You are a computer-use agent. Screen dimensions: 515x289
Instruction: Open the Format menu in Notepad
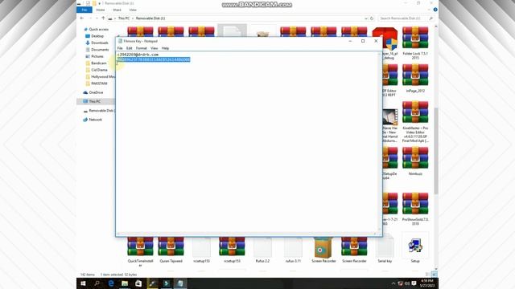[x=142, y=48]
